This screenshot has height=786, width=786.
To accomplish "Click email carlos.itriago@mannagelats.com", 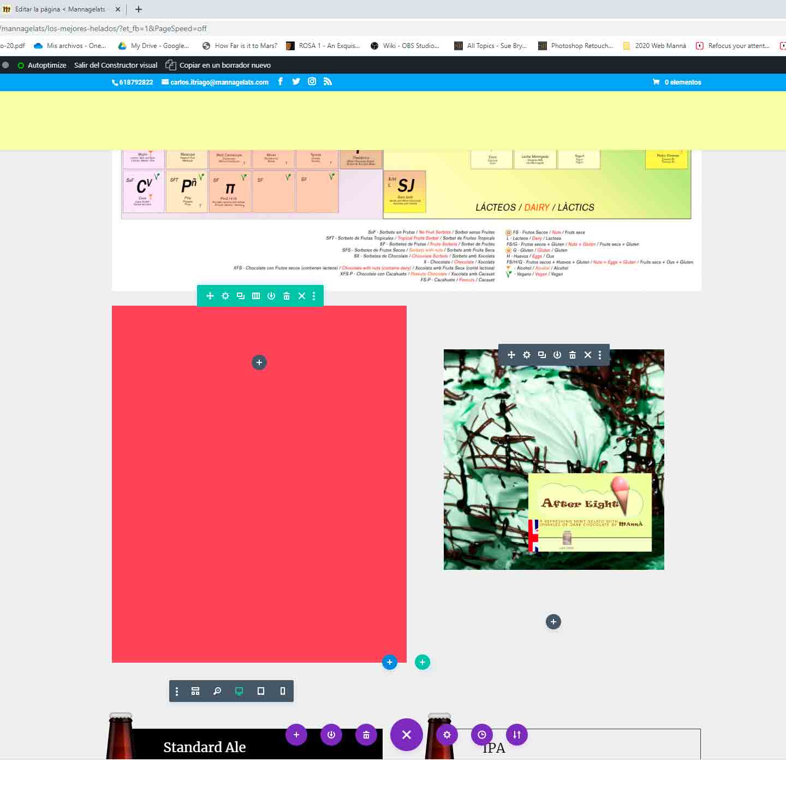I will tap(215, 82).
